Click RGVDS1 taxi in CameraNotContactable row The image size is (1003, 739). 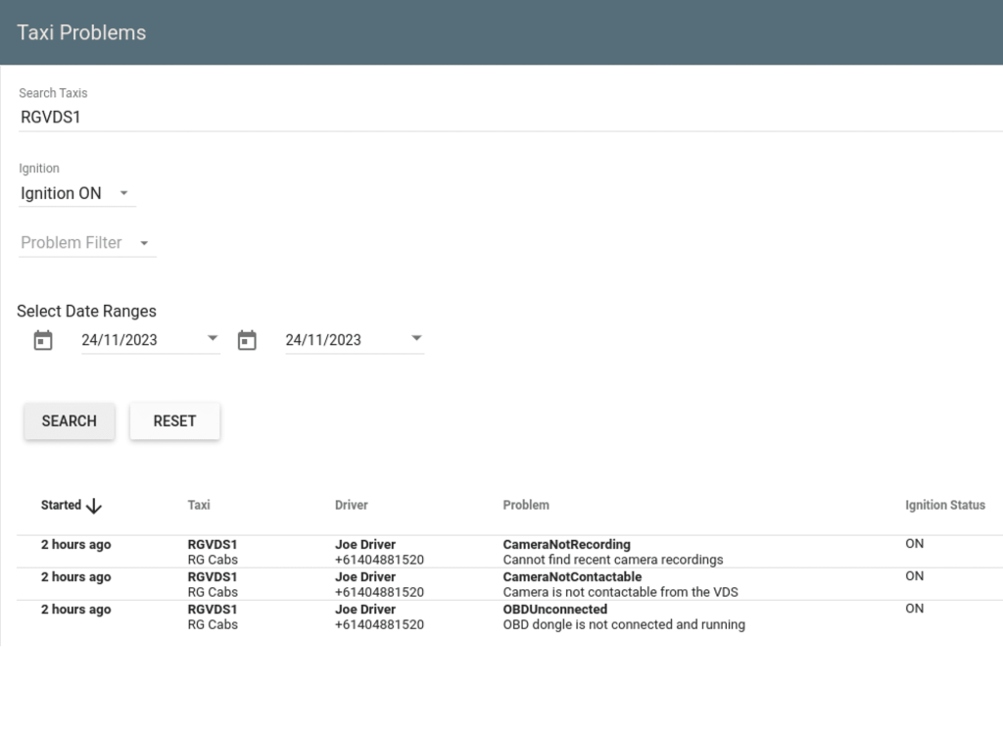[x=213, y=577]
